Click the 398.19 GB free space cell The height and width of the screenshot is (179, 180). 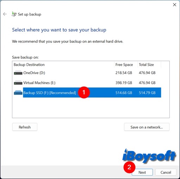click(x=124, y=83)
